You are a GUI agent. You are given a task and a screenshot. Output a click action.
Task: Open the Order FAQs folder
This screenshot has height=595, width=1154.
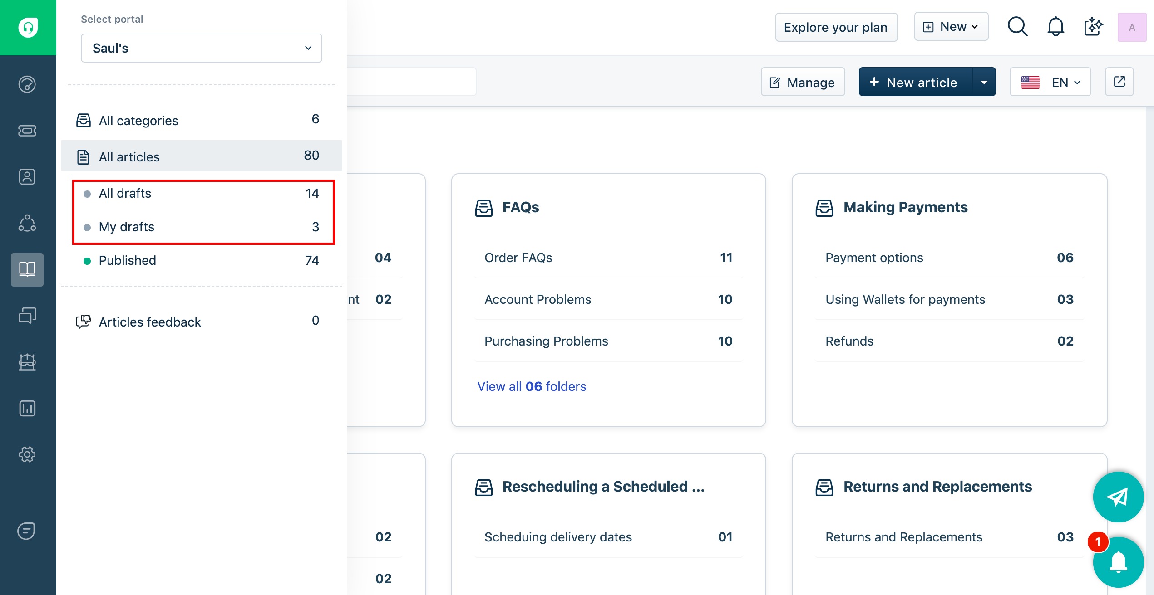tap(518, 258)
